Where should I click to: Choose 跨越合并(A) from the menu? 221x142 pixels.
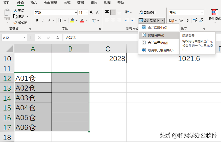click(x=159, y=35)
